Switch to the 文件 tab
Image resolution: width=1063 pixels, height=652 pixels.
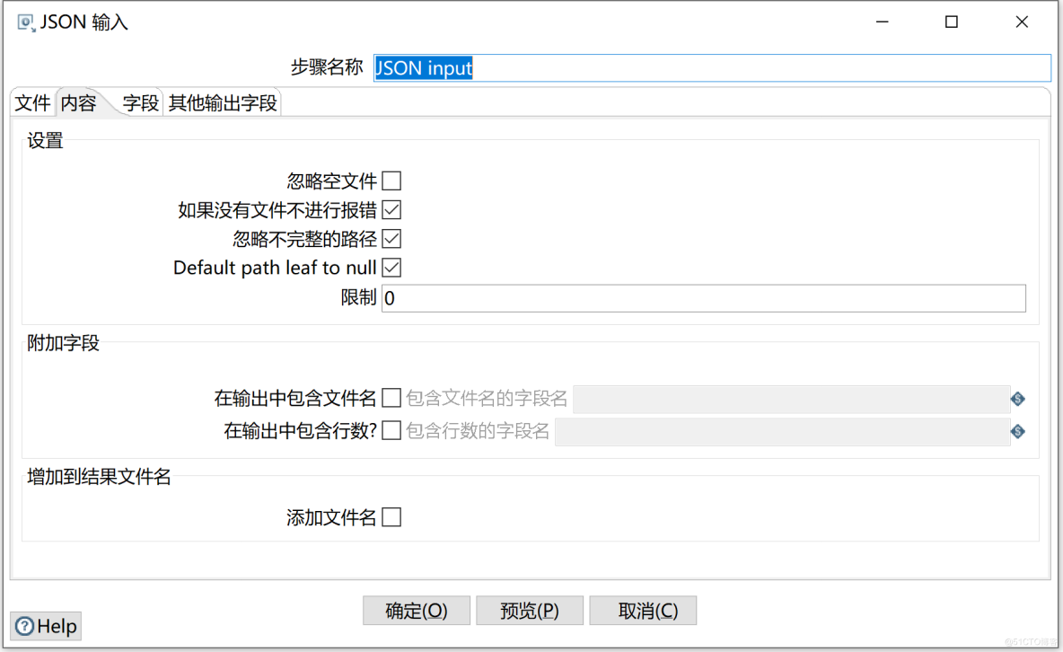(33, 103)
